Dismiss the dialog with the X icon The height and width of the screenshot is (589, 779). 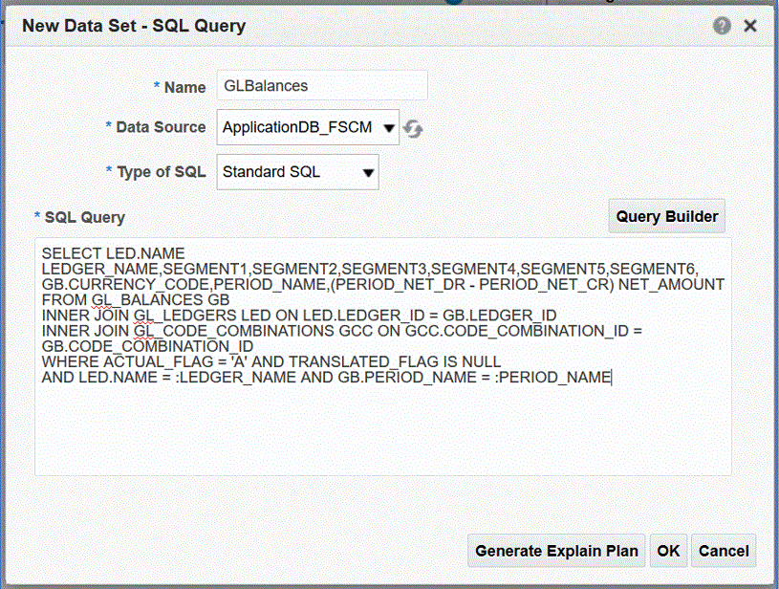point(751,26)
